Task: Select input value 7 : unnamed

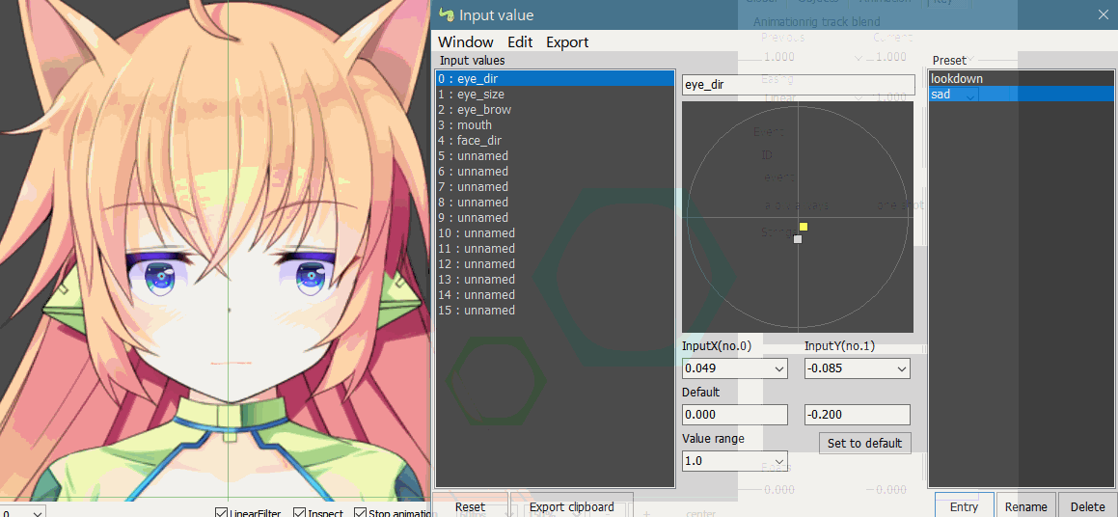Action: (555, 187)
